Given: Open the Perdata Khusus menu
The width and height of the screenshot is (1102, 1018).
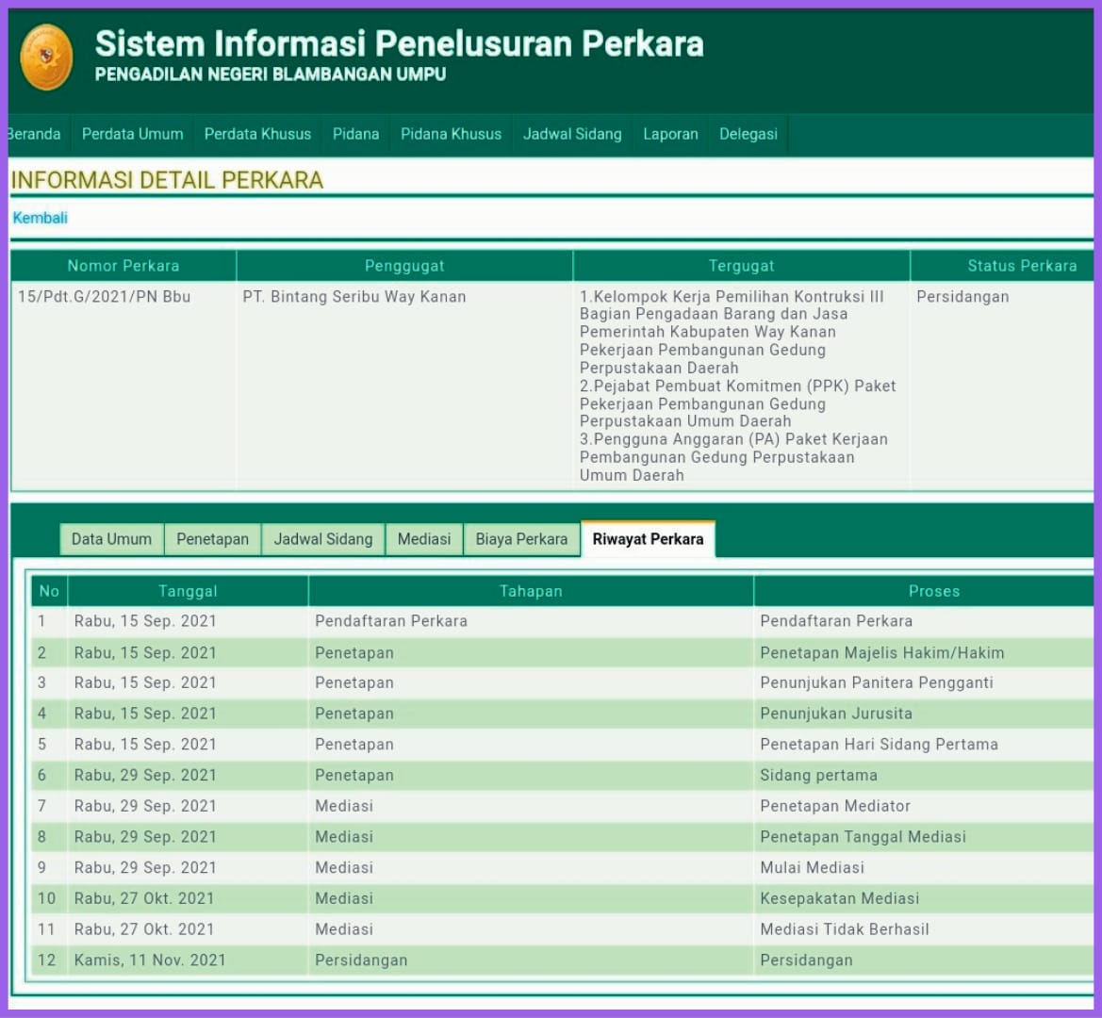Looking at the screenshot, I should coord(257,134).
